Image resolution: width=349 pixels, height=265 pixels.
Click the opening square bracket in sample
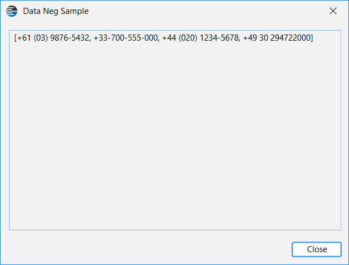(16, 38)
